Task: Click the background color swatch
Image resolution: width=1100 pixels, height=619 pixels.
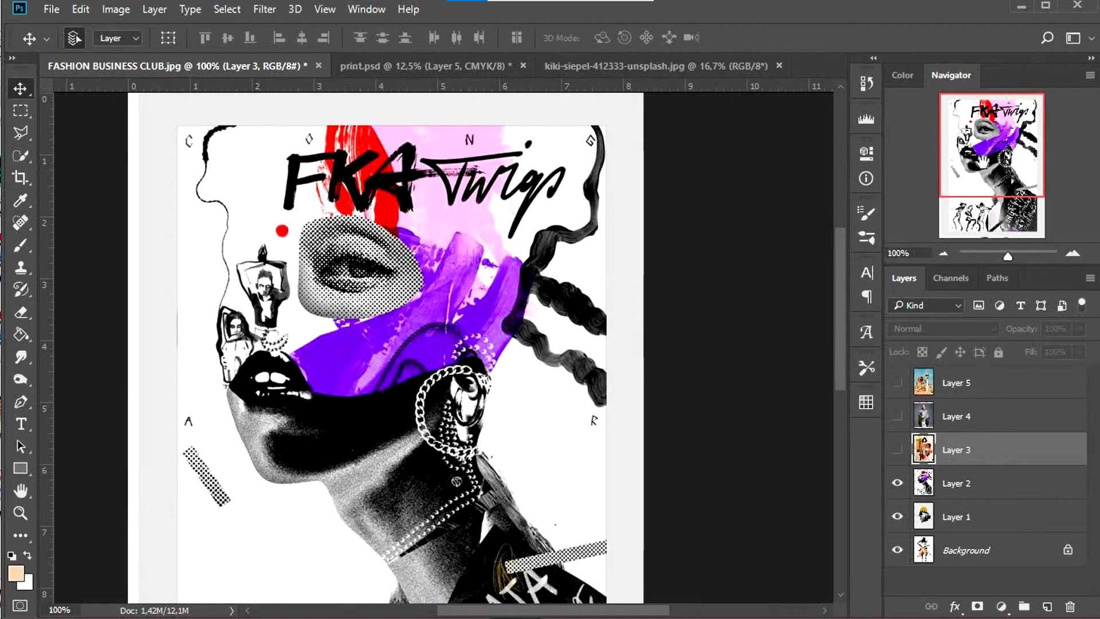Action: click(x=27, y=585)
